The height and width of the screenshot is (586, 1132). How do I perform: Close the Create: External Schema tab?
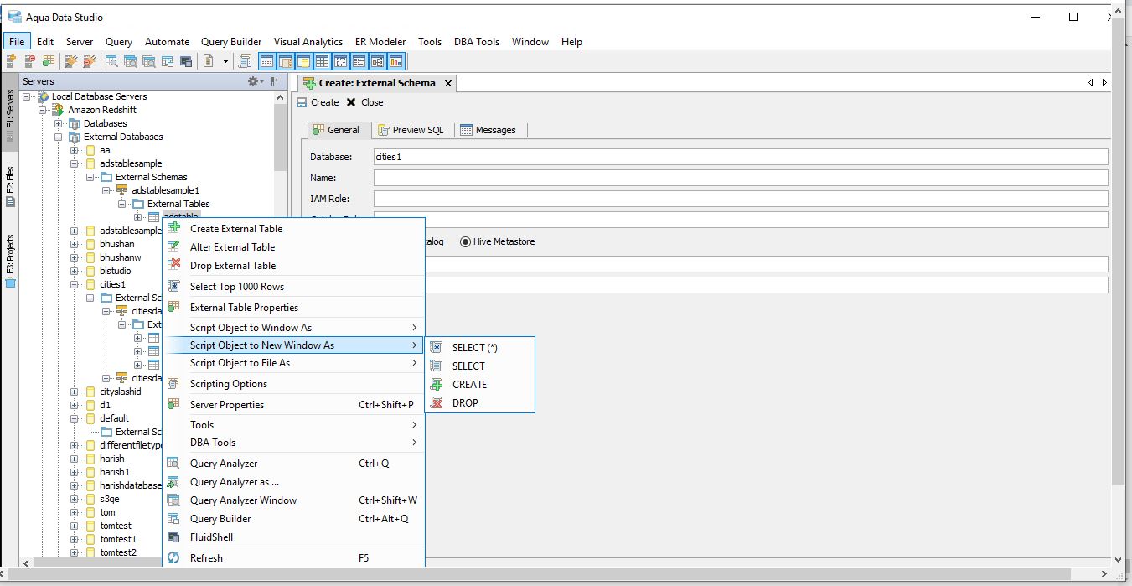click(448, 83)
